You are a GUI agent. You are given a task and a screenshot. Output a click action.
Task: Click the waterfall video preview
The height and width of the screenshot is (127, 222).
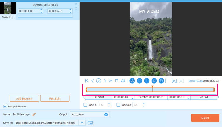point(151,39)
